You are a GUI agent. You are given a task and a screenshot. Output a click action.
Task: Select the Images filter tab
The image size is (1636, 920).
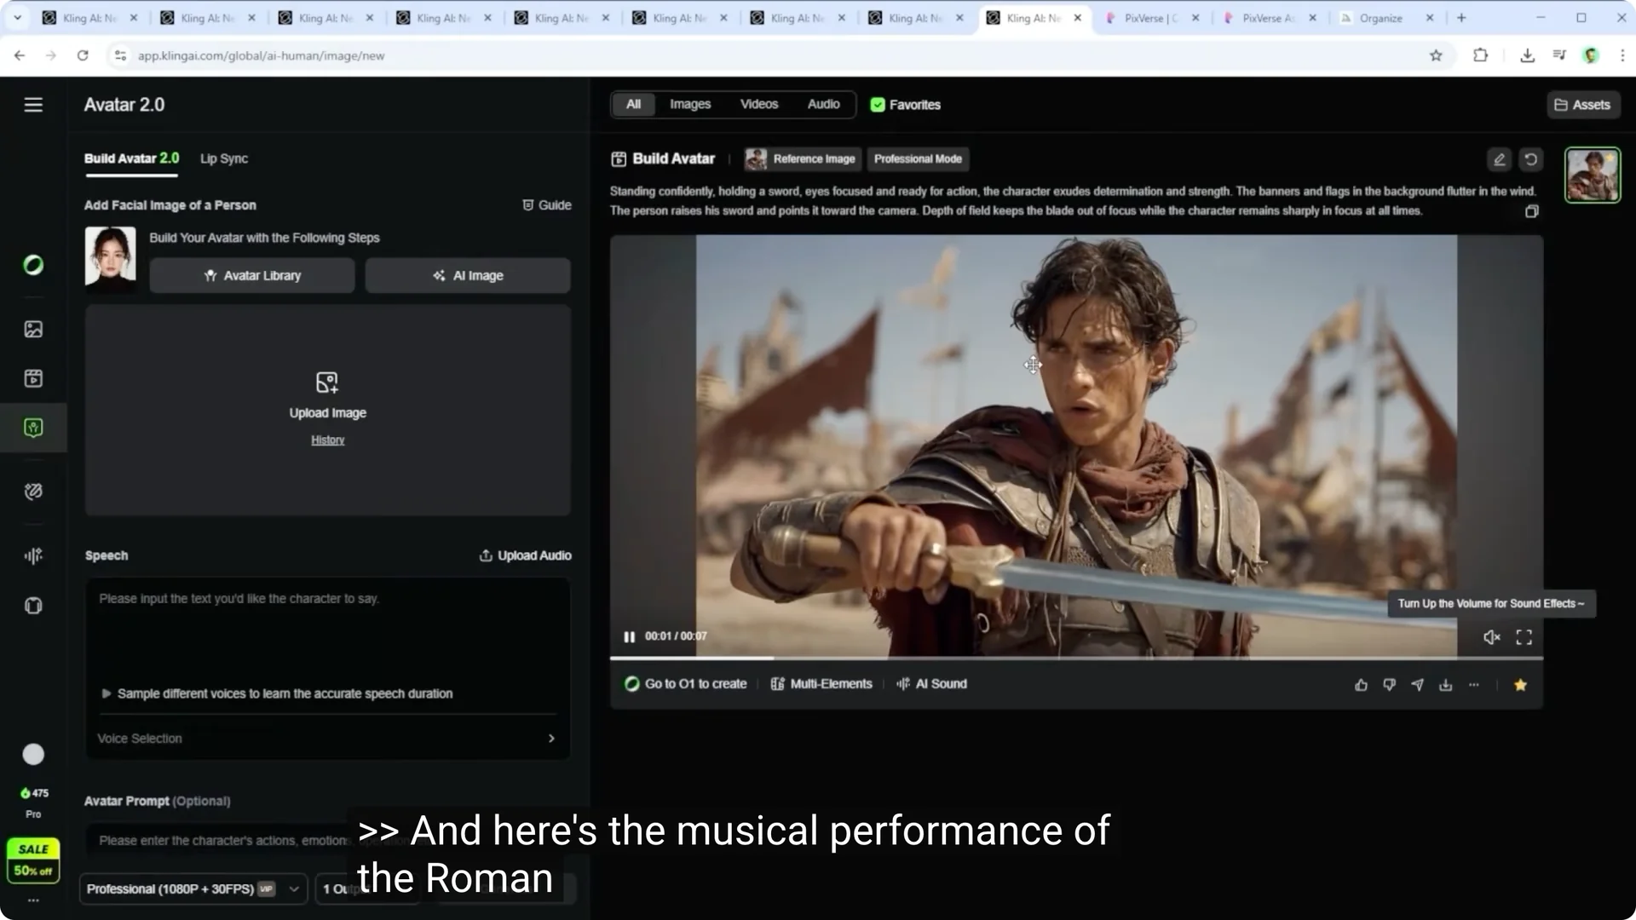(690, 104)
